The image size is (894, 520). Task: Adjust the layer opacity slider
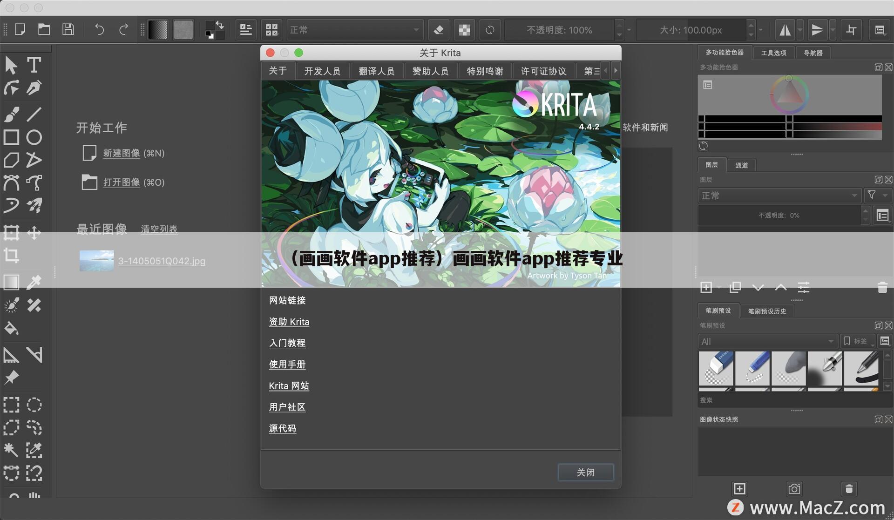point(779,216)
